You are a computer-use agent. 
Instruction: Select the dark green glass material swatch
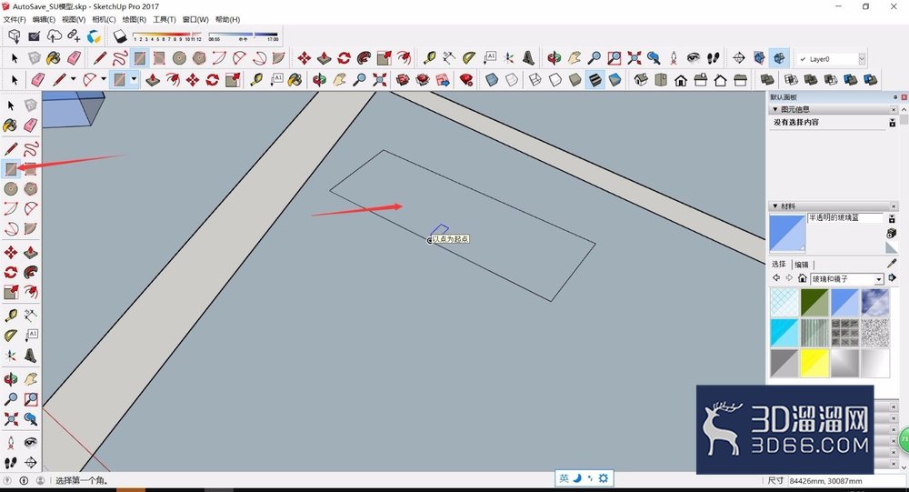point(814,302)
